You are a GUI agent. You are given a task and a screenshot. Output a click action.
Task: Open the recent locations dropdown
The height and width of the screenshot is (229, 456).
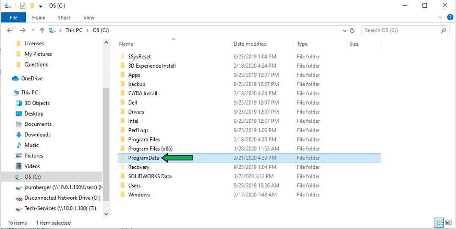click(x=33, y=30)
